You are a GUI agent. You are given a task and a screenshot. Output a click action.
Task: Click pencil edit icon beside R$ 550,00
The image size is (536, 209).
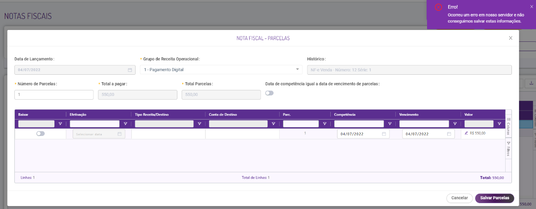[x=466, y=133]
